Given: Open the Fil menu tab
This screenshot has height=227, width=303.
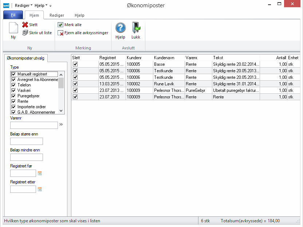Looking at the screenshot, I should click(x=13, y=15).
